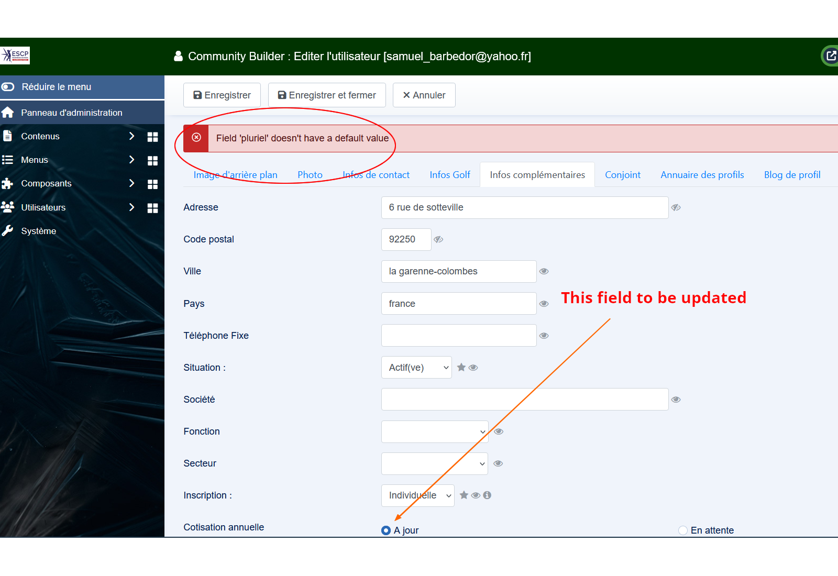The height and width of the screenshot is (576, 838).
Task: Click hidden-eye icon beside Adresse field
Action: pyautogui.click(x=676, y=207)
